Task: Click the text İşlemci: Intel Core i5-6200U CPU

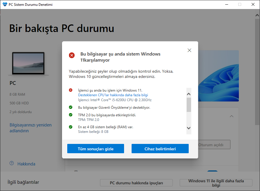Action: point(115,100)
